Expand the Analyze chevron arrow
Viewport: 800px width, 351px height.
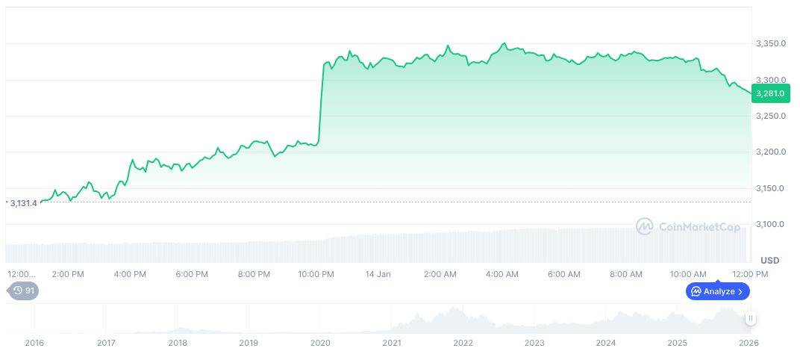740,291
